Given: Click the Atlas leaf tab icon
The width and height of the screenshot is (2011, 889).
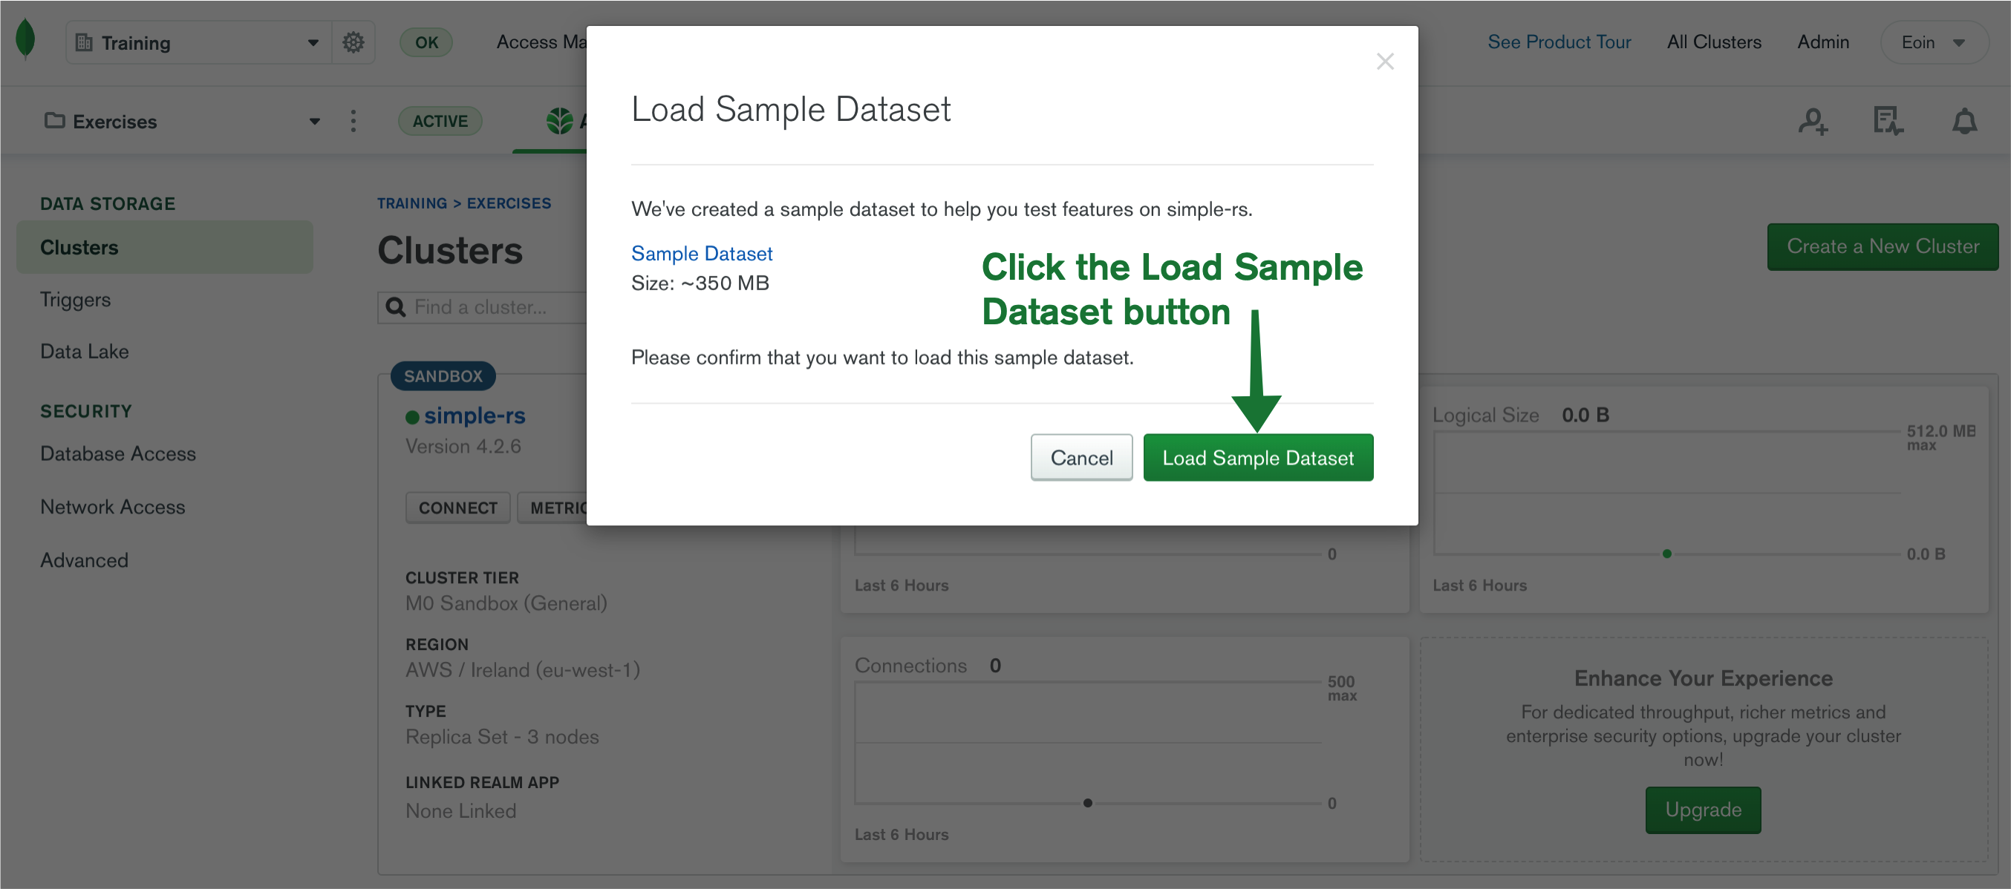Looking at the screenshot, I should pyautogui.click(x=559, y=121).
